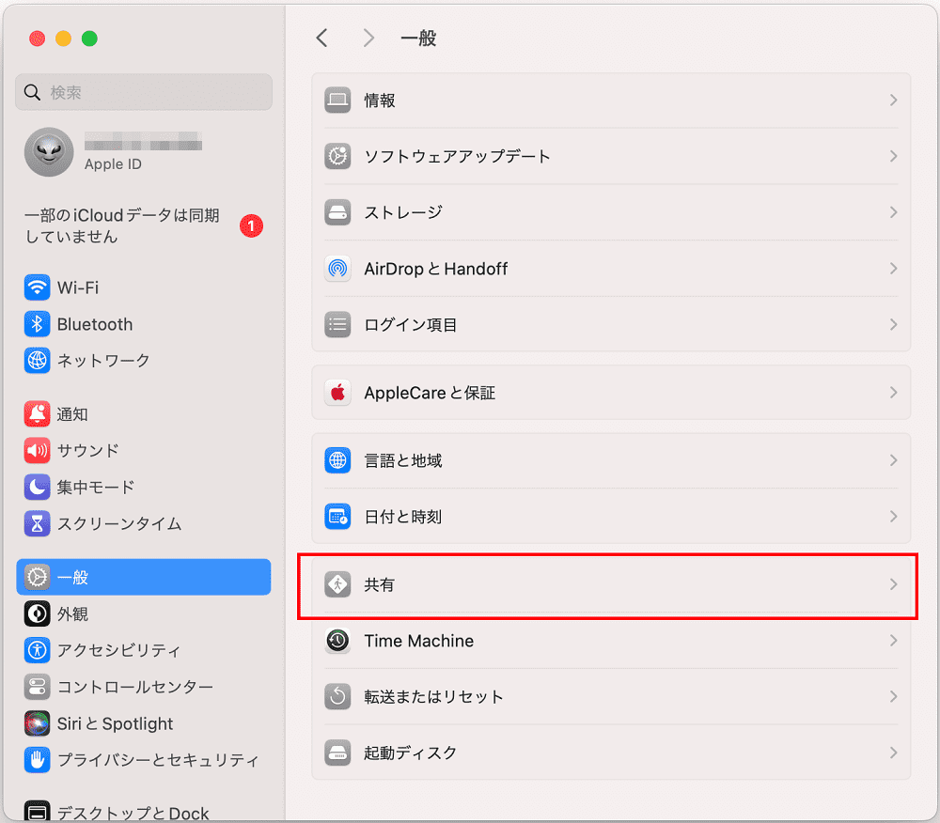Open the 日付と時刻 label text
940x823 pixels.
pos(403,517)
